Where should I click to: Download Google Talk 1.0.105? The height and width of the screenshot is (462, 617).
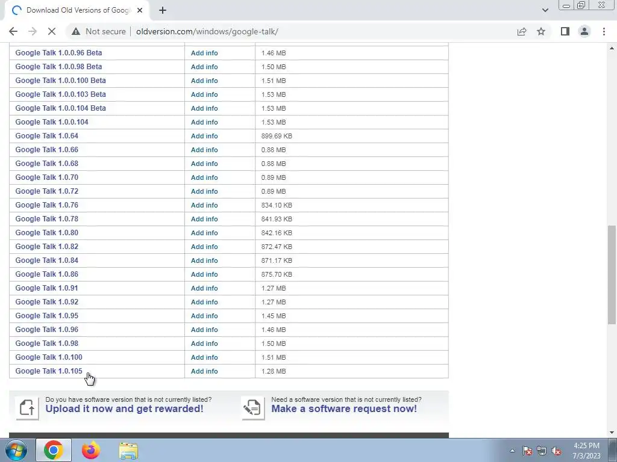[x=49, y=371]
